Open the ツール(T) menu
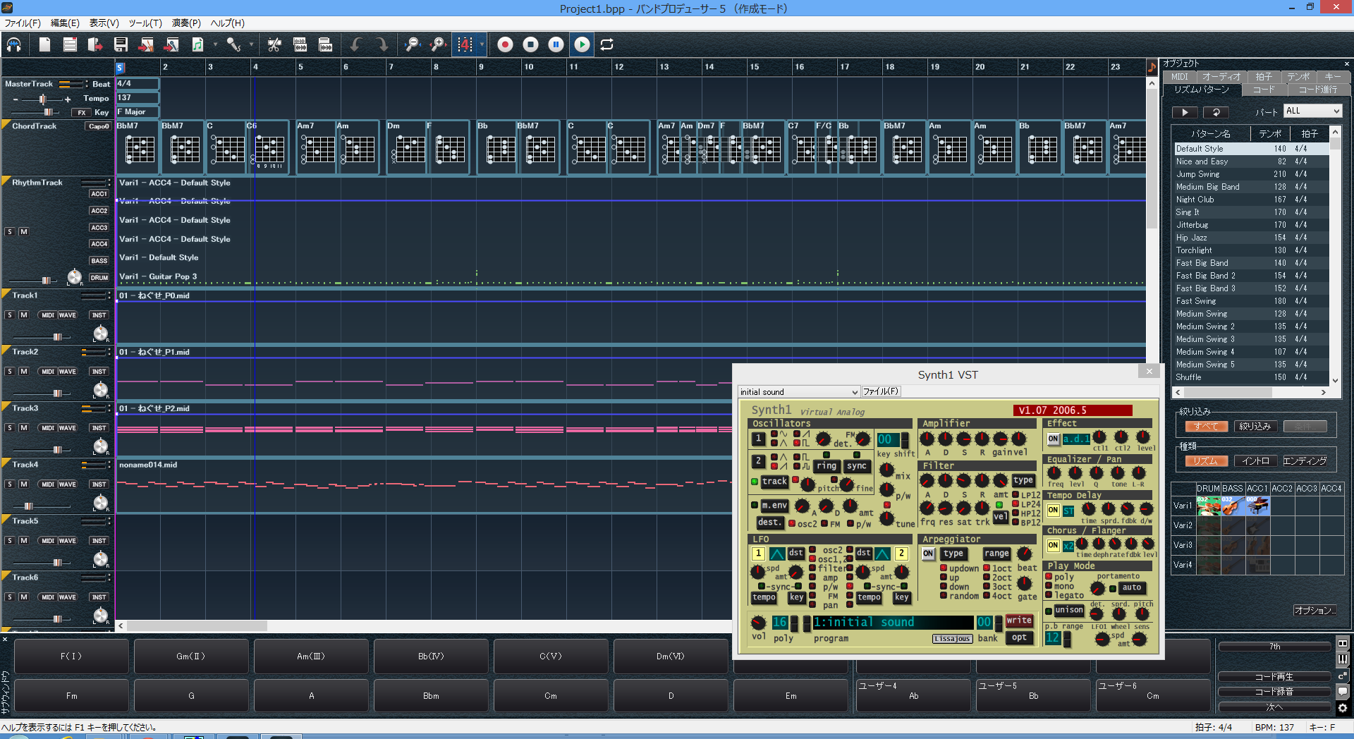The height and width of the screenshot is (739, 1354). (x=145, y=23)
